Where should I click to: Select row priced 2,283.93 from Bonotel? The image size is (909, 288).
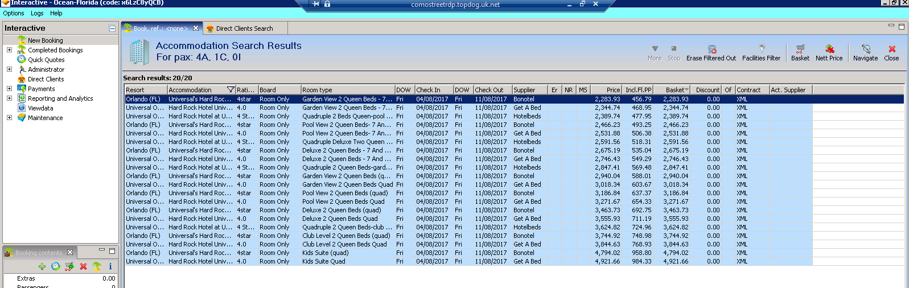pyautogui.click(x=514, y=99)
